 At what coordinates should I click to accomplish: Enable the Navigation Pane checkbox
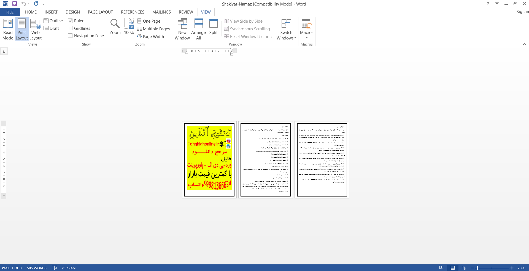click(70, 36)
